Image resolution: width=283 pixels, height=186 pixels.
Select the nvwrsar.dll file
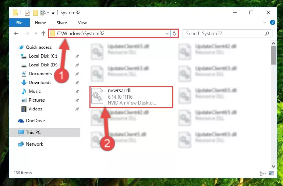pyautogui.click(x=131, y=97)
